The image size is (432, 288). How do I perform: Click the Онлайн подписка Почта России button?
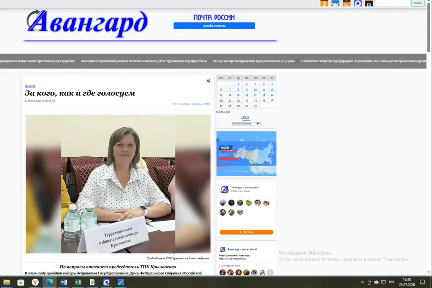214,26
